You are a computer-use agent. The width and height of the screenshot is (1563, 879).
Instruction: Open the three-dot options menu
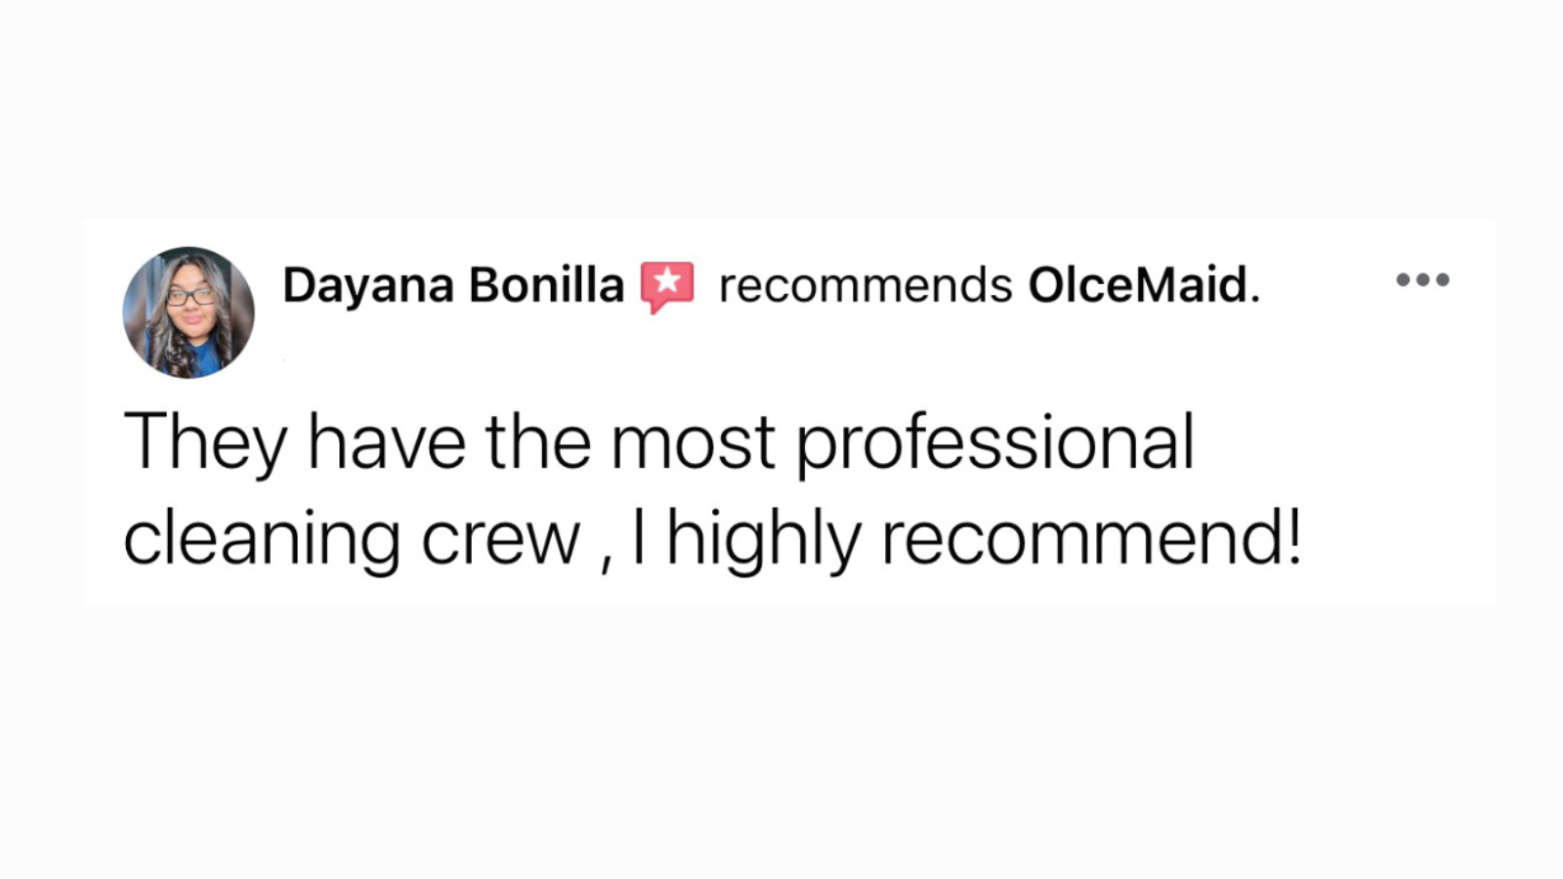(1422, 280)
